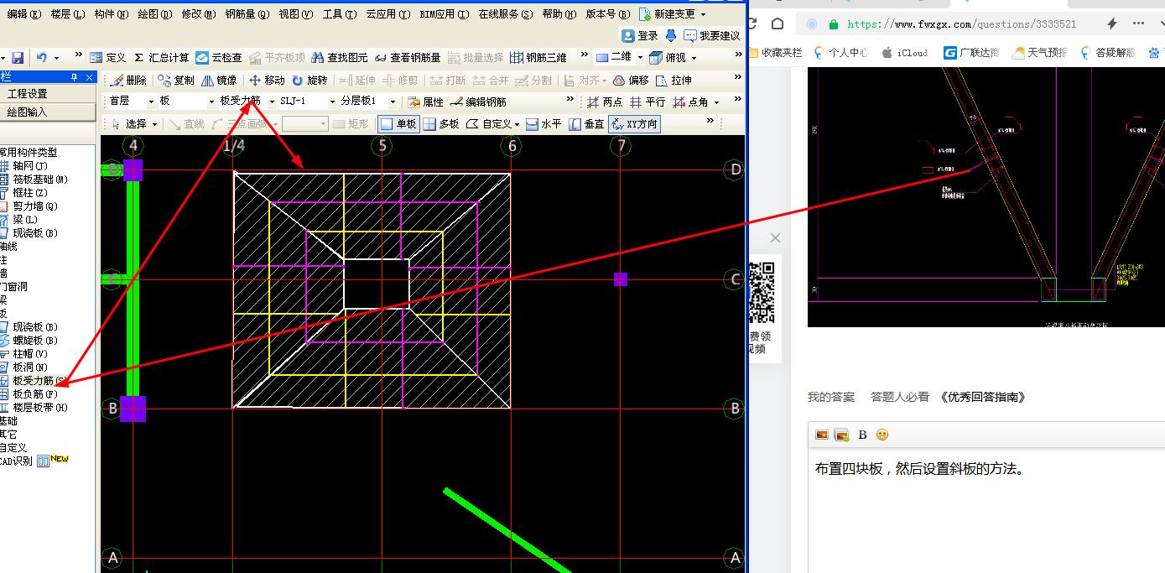Select 板负筋(F) in component tree
The image size is (1165, 573).
(x=29, y=394)
